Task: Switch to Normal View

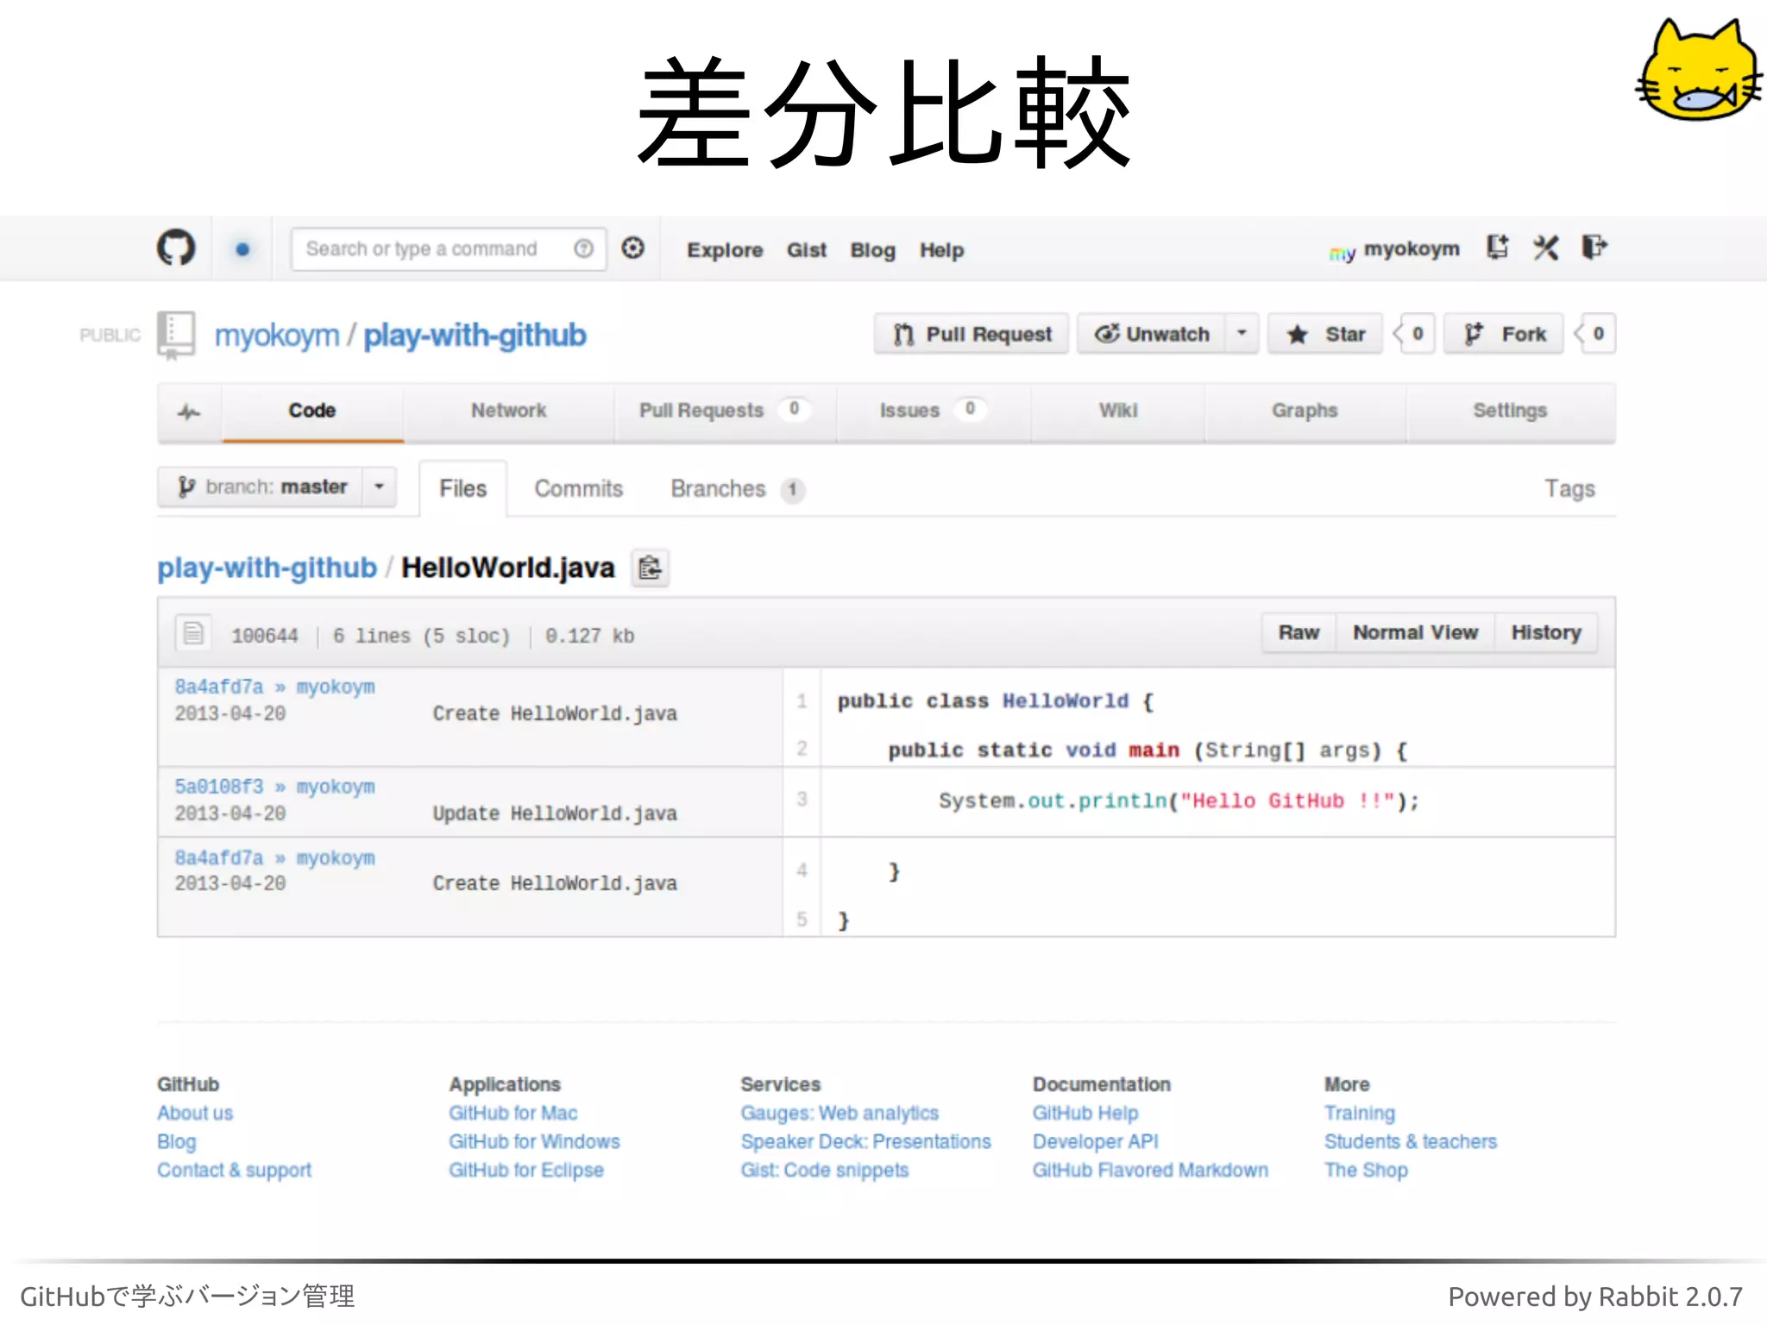Action: coord(1415,633)
